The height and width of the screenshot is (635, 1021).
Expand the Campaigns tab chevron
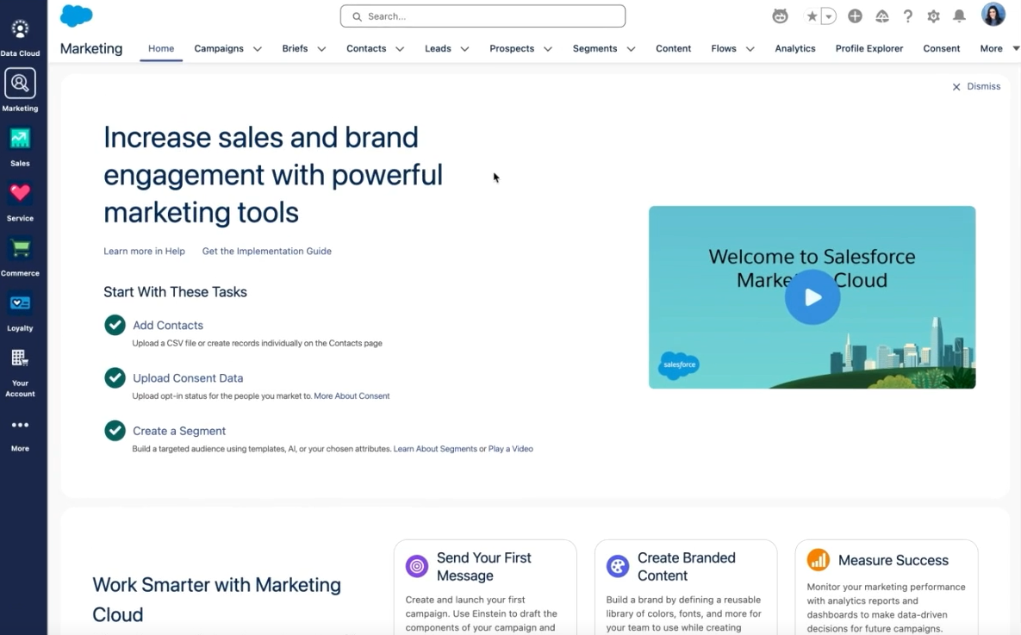point(258,49)
